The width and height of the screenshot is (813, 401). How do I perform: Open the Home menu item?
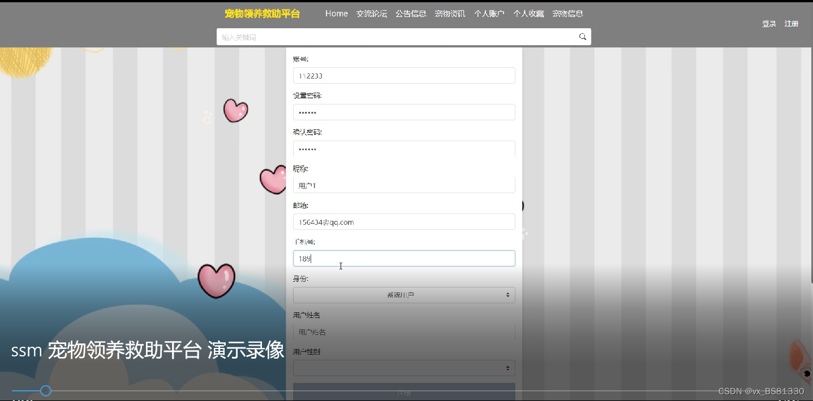(337, 14)
